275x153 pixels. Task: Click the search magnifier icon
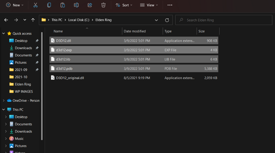coord(181,20)
